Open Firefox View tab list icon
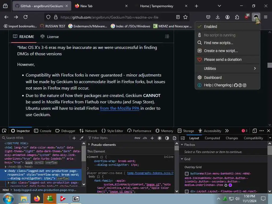 (x=5, y=6)
